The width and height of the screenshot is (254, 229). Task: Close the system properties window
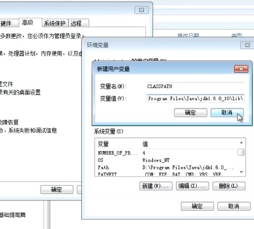[142, 10]
